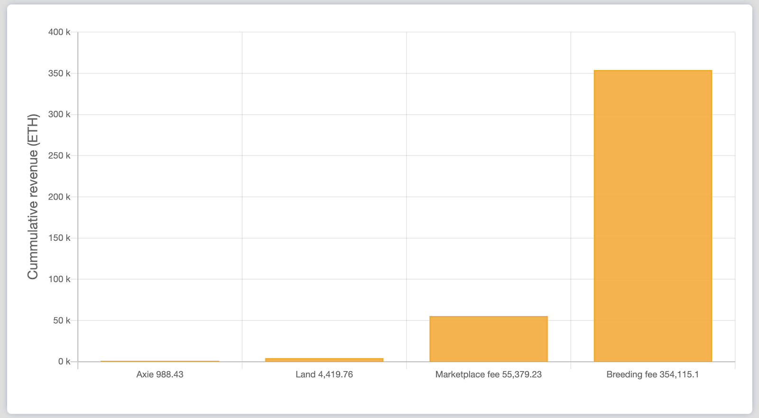Click the '250 k' y-axis tick label

pos(59,155)
